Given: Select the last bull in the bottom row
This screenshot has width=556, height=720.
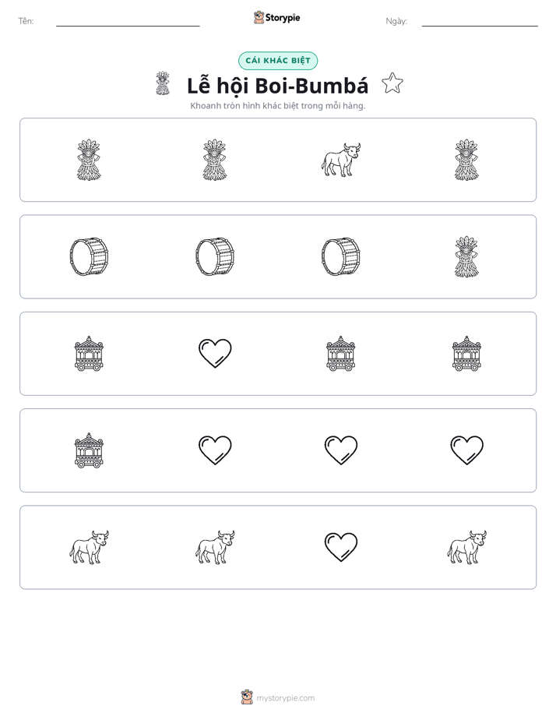Looking at the screenshot, I should (x=466, y=547).
